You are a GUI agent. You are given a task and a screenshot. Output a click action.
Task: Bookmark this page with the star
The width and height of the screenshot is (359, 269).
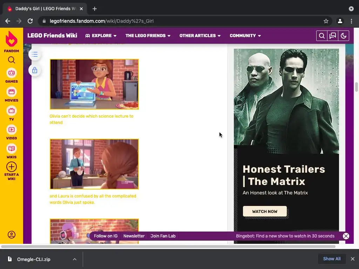(326, 21)
